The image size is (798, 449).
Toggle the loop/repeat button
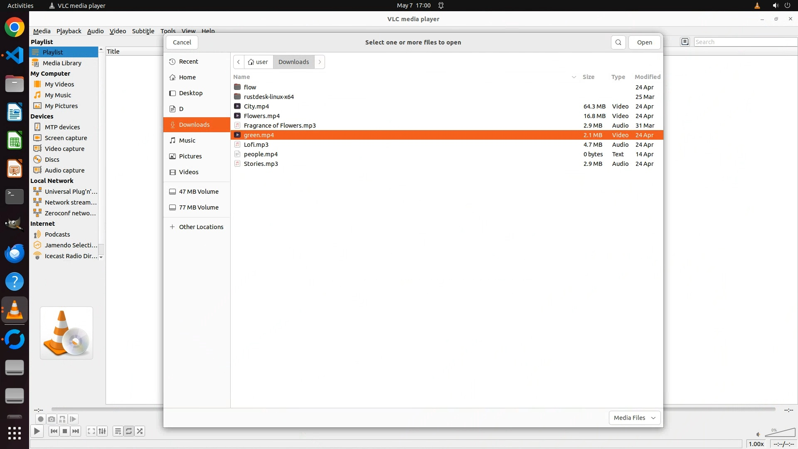pos(129,431)
